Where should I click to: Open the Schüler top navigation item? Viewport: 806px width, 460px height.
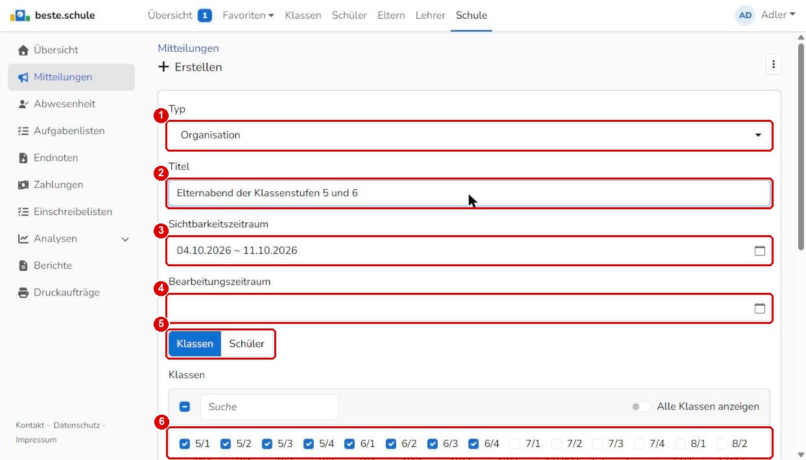click(350, 16)
